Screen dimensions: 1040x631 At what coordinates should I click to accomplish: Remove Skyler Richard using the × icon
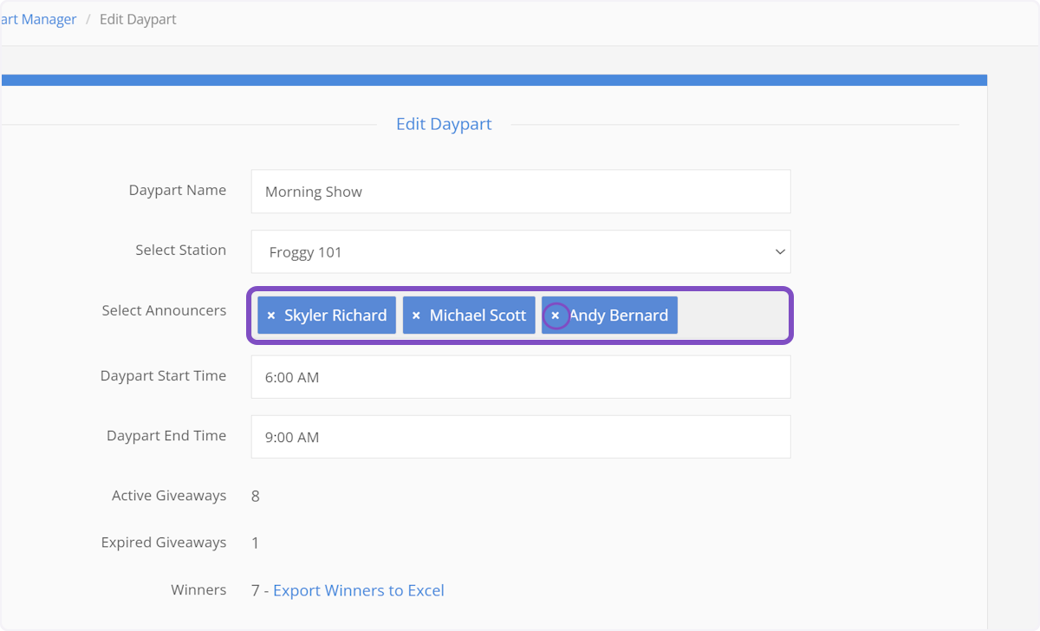[273, 315]
